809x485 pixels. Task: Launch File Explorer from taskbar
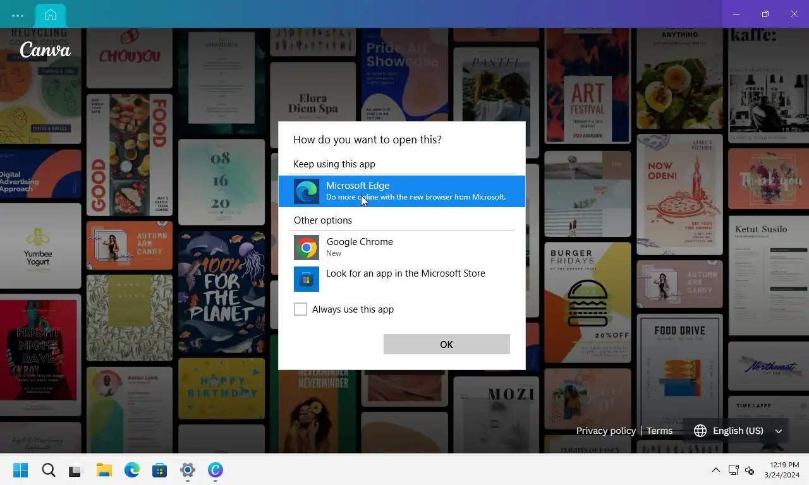(x=104, y=470)
